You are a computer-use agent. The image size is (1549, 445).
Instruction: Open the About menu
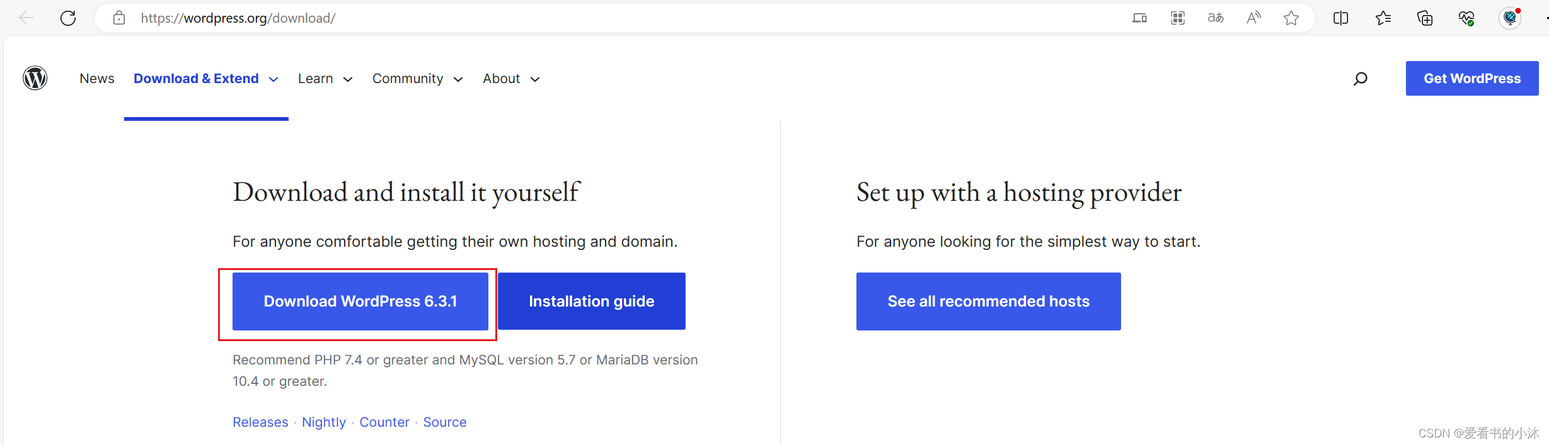click(511, 79)
